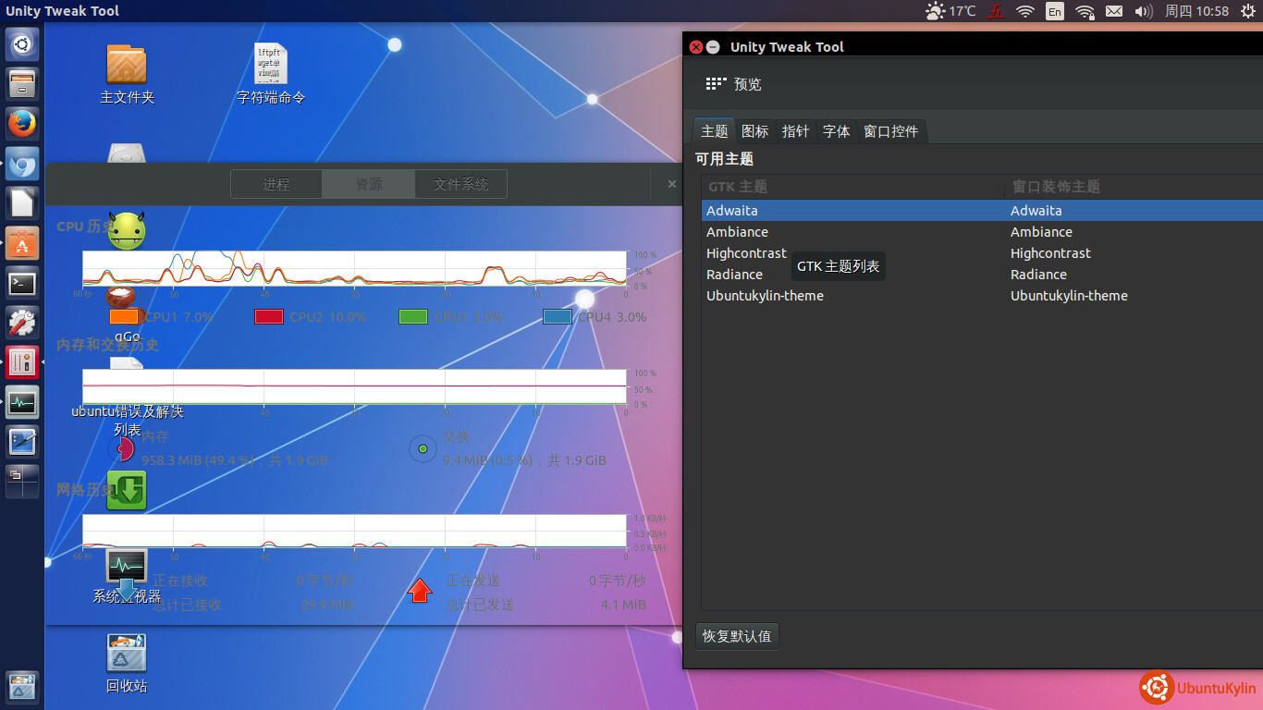Open Ubuntu Software Center in launcher
1263x710 pixels.
point(22,243)
